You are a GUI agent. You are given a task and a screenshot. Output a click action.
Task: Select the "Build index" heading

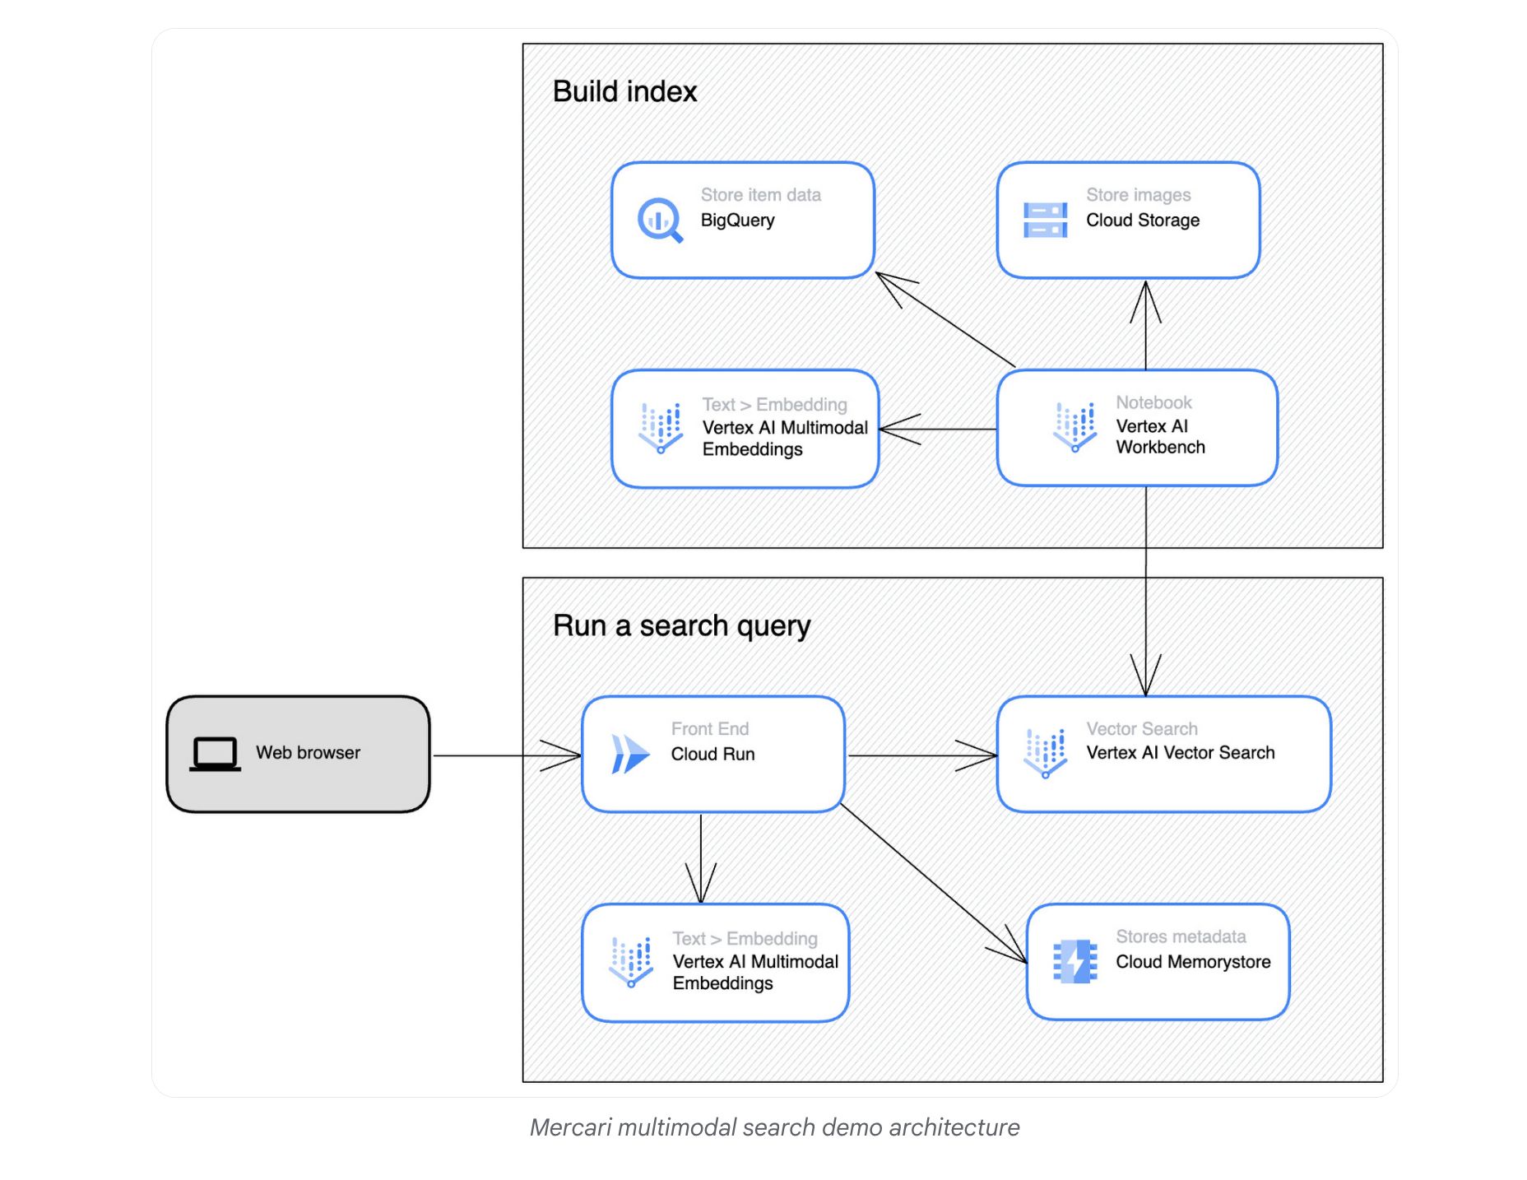[x=624, y=91]
